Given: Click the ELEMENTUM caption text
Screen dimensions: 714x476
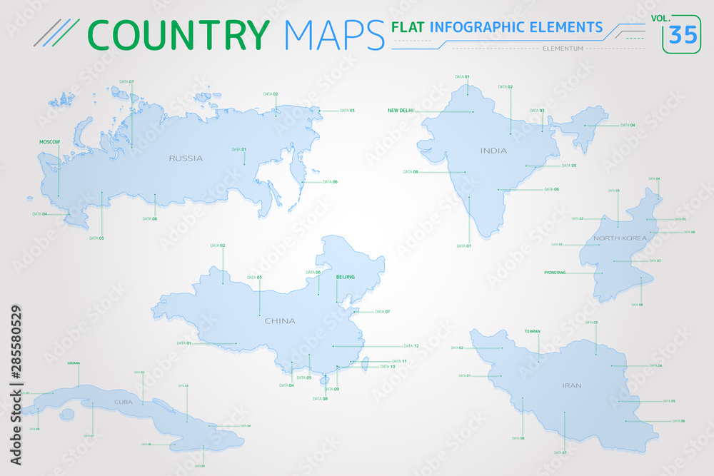Looking at the screenshot, I should click(x=563, y=49).
